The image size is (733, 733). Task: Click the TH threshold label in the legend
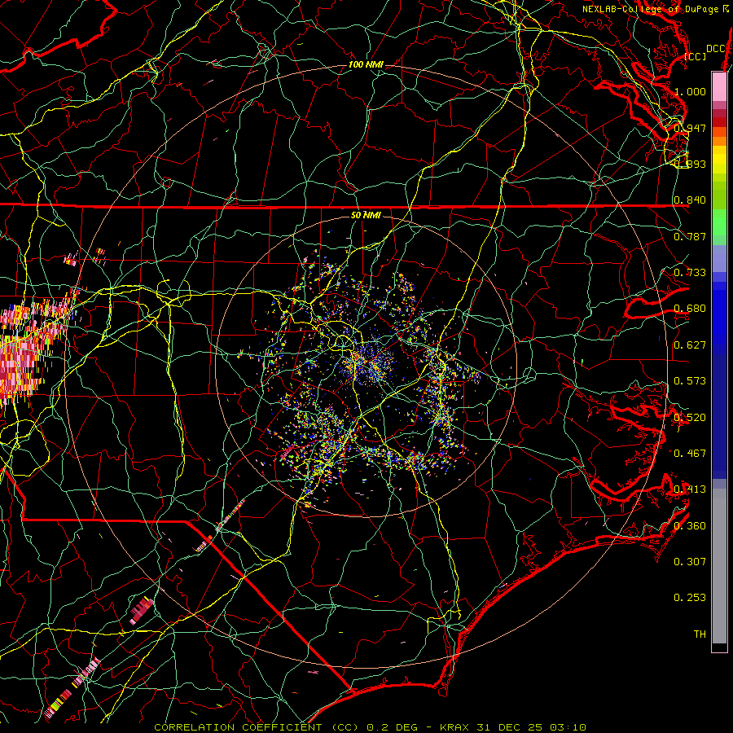700,634
